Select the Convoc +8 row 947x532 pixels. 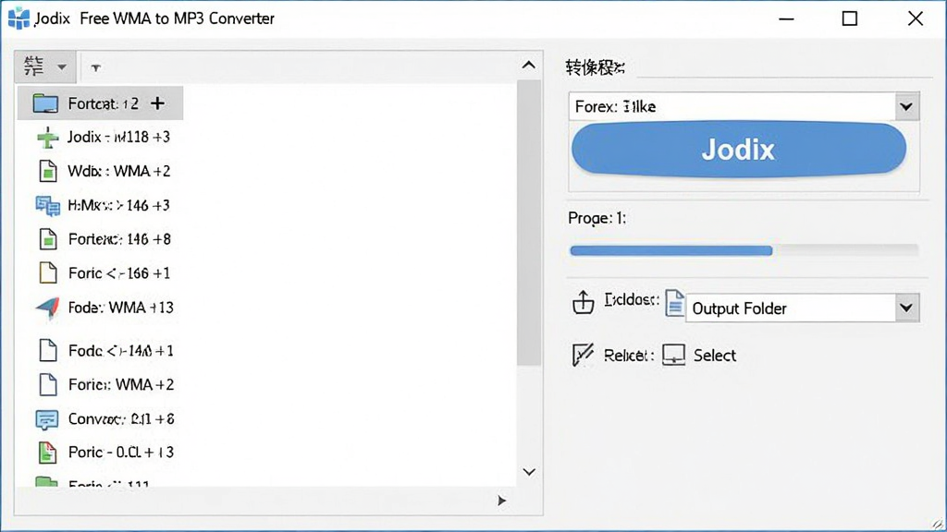click(x=104, y=418)
